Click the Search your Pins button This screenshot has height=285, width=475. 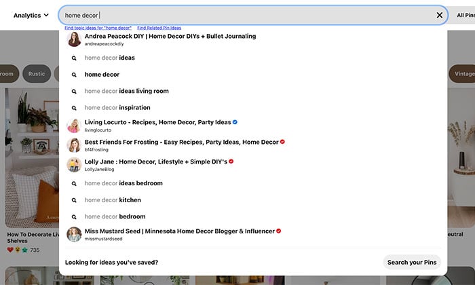[412, 263]
